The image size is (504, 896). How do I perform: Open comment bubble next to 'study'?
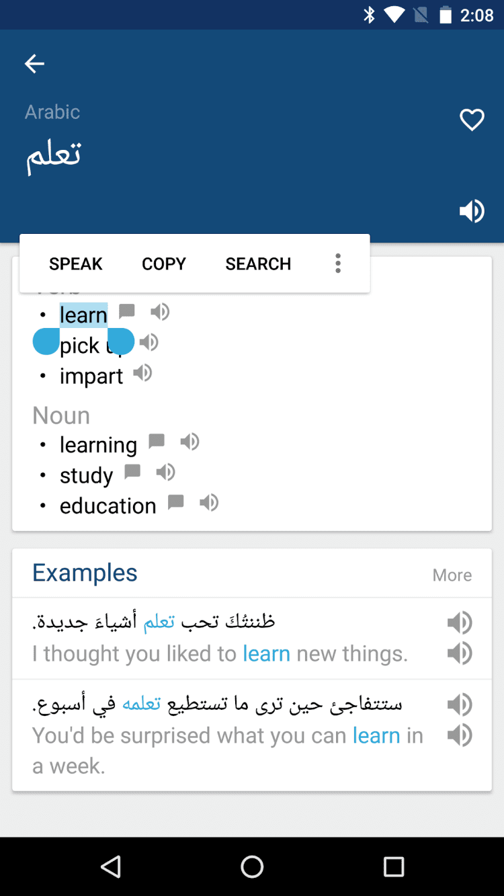132,472
